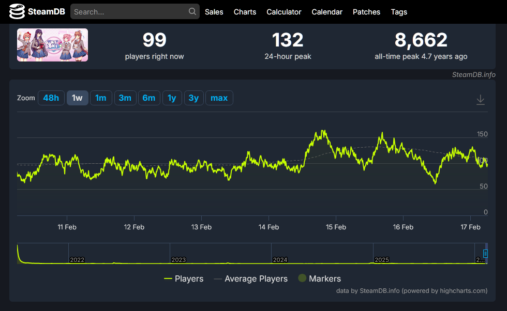Open the Calculator page
Image resolution: width=507 pixels, height=311 pixels.
tap(284, 12)
